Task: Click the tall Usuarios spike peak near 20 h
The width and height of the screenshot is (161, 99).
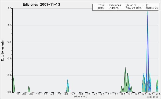Action: pyautogui.click(x=148, y=15)
